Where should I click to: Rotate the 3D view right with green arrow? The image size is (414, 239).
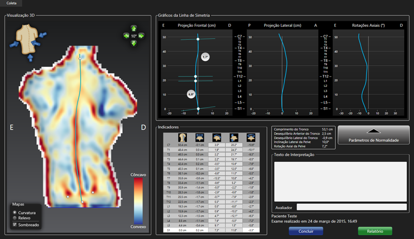pyautogui.click(x=141, y=36)
